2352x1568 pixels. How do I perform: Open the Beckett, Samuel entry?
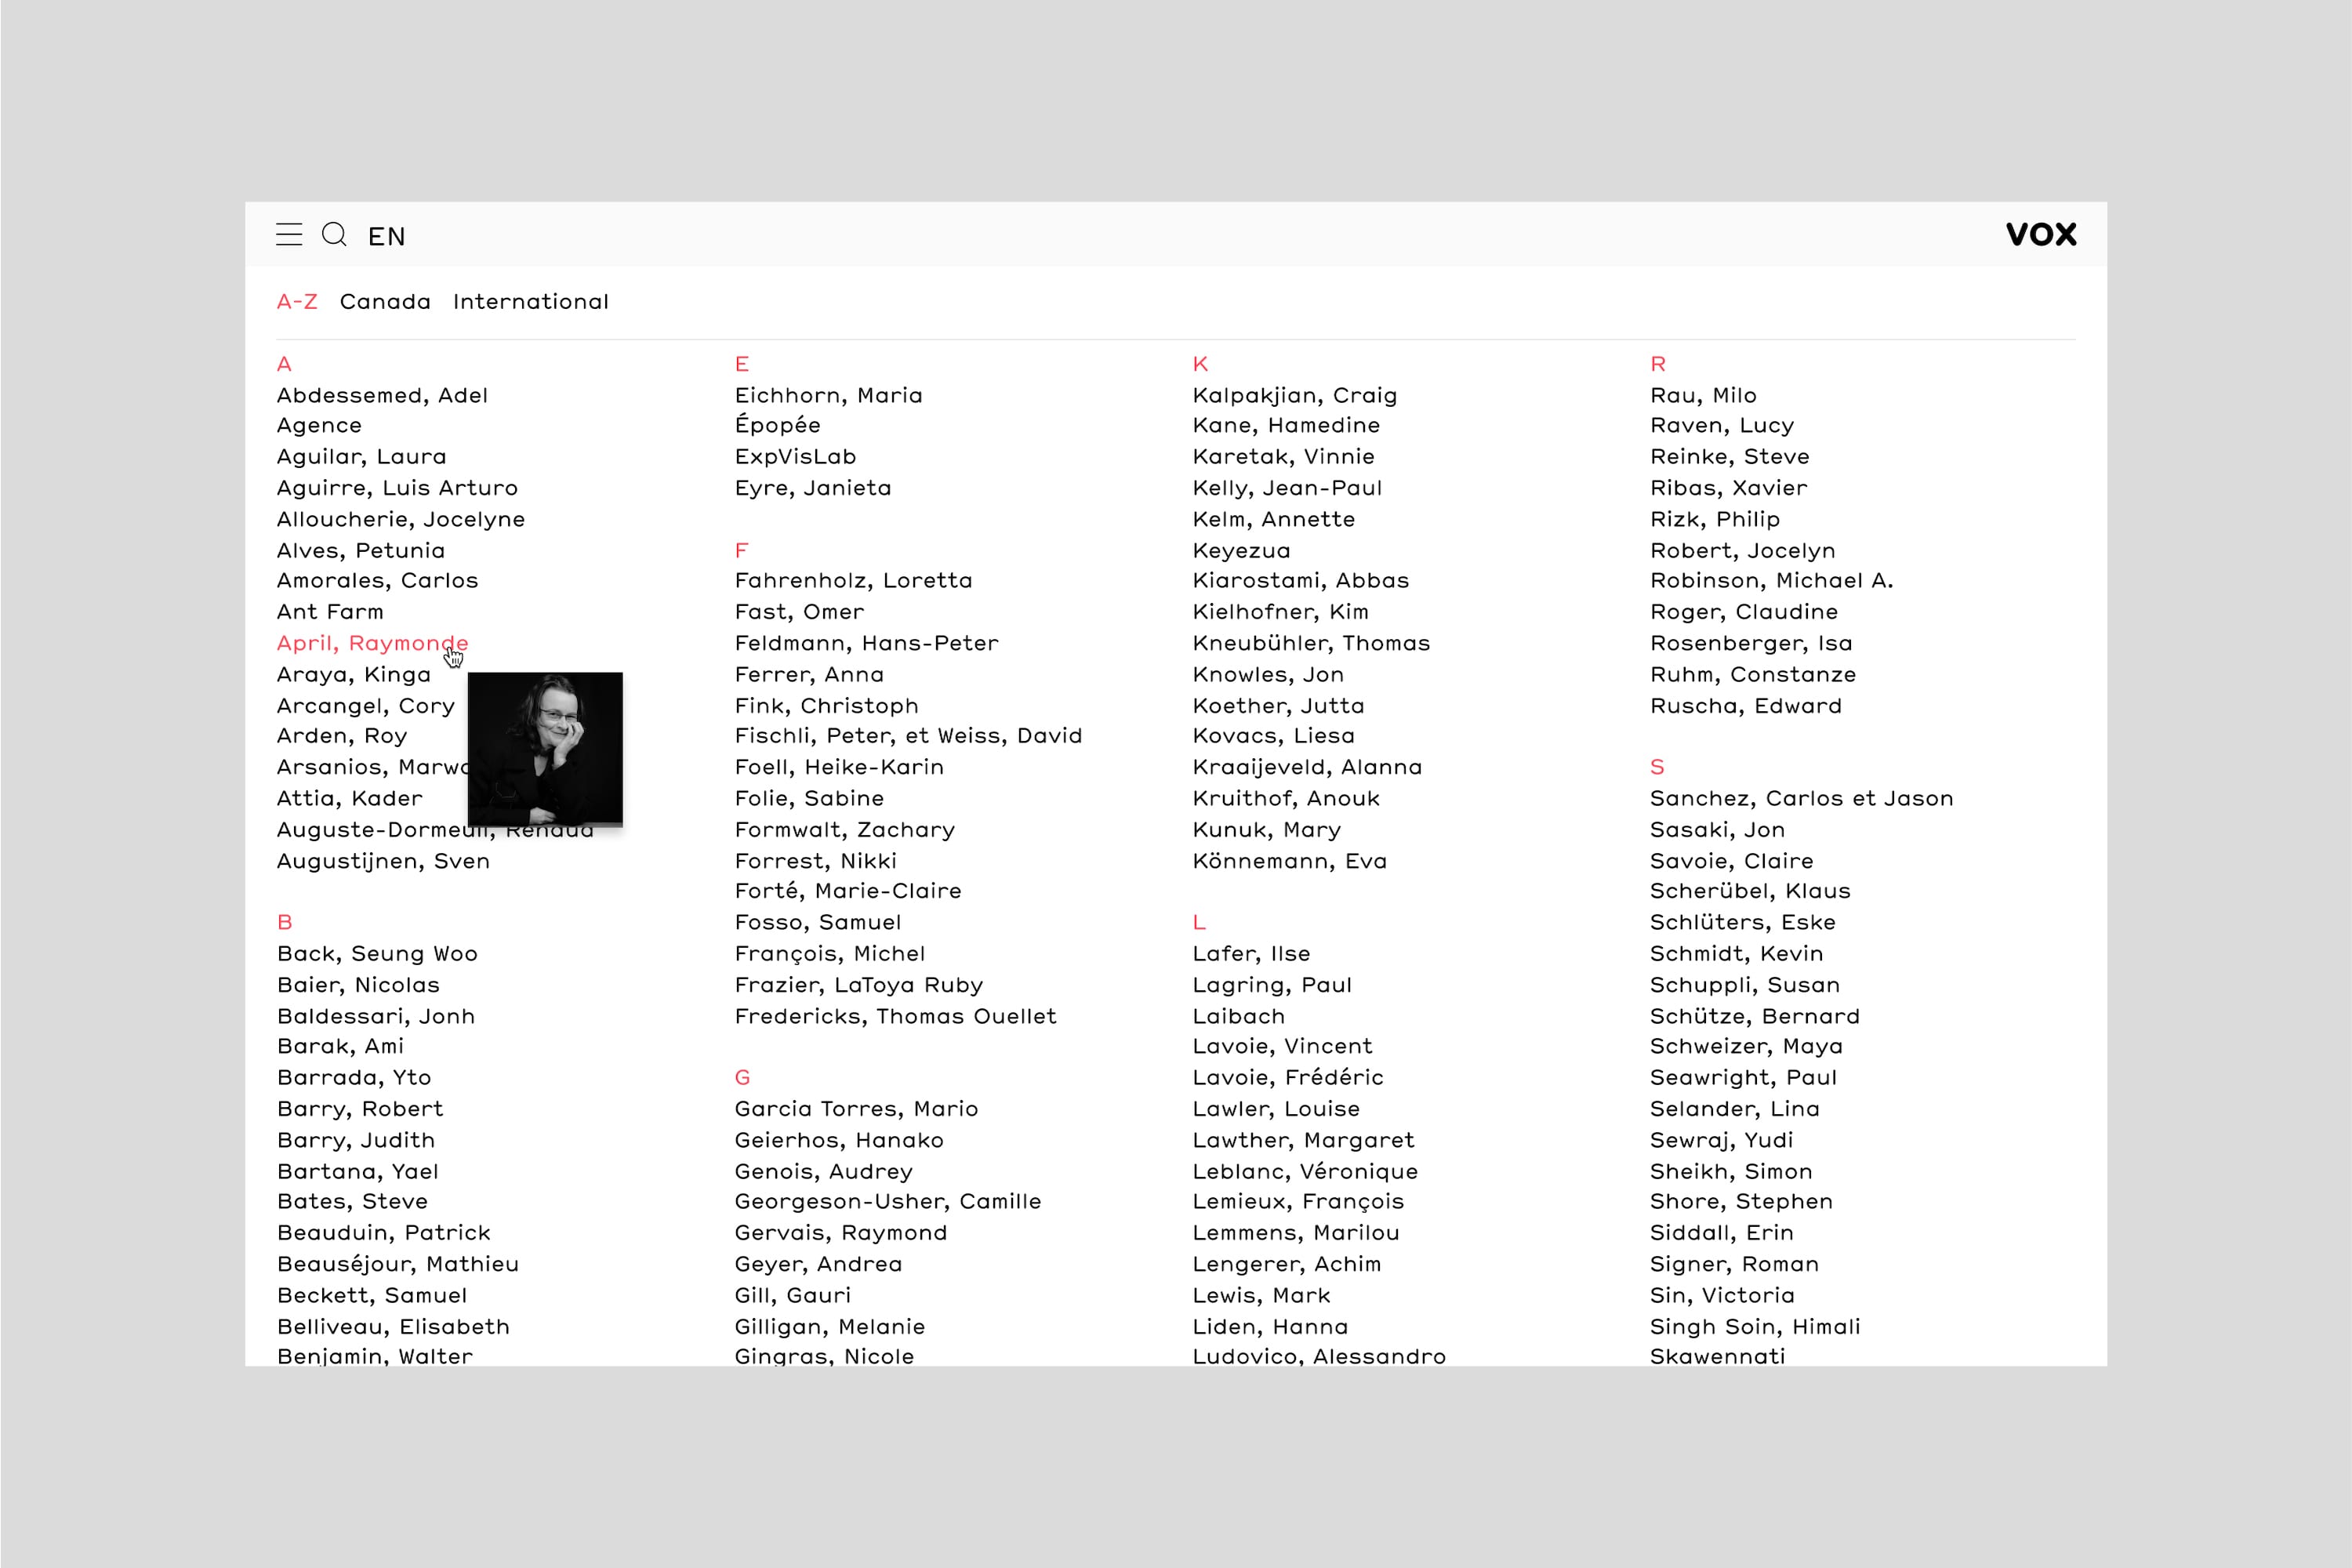point(371,1296)
